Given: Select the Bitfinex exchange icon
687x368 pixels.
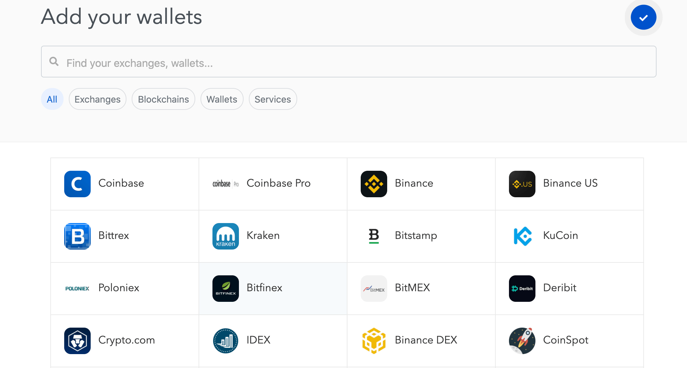Looking at the screenshot, I should point(225,288).
